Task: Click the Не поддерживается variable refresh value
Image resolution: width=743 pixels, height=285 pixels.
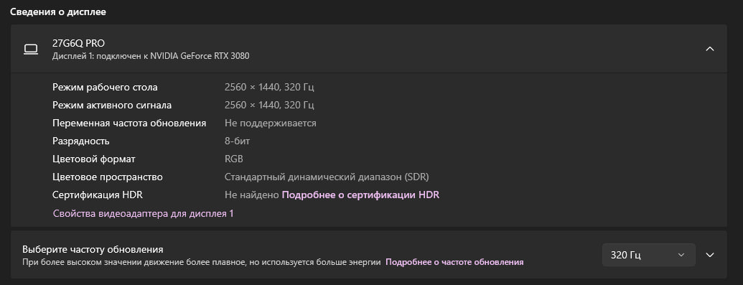Action: 270,123
